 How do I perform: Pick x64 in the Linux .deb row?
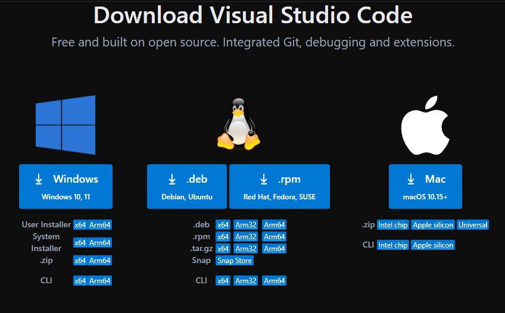[x=223, y=225]
